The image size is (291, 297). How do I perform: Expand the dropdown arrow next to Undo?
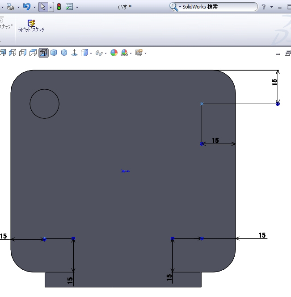(x=34, y=7)
